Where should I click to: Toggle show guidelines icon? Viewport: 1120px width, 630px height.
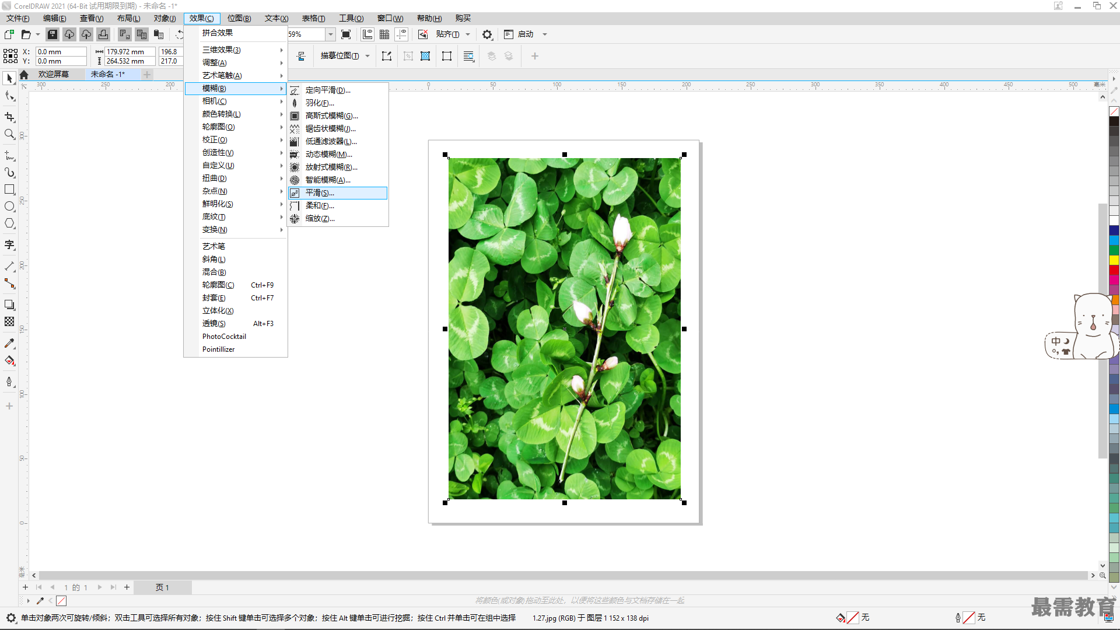coord(401,34)
